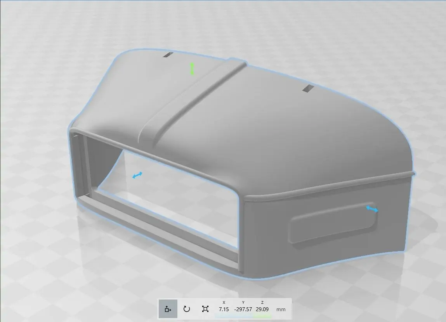Select the Move tool icon
446x322 pixels.
[168, 309]
